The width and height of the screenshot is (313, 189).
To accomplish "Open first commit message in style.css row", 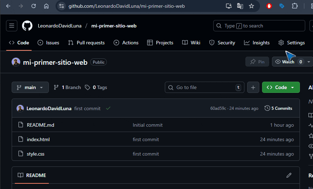I will (146, 154).
